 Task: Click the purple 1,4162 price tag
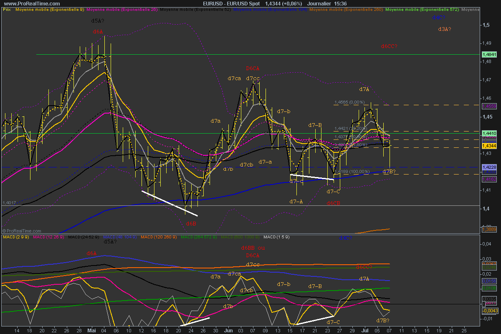489,179
